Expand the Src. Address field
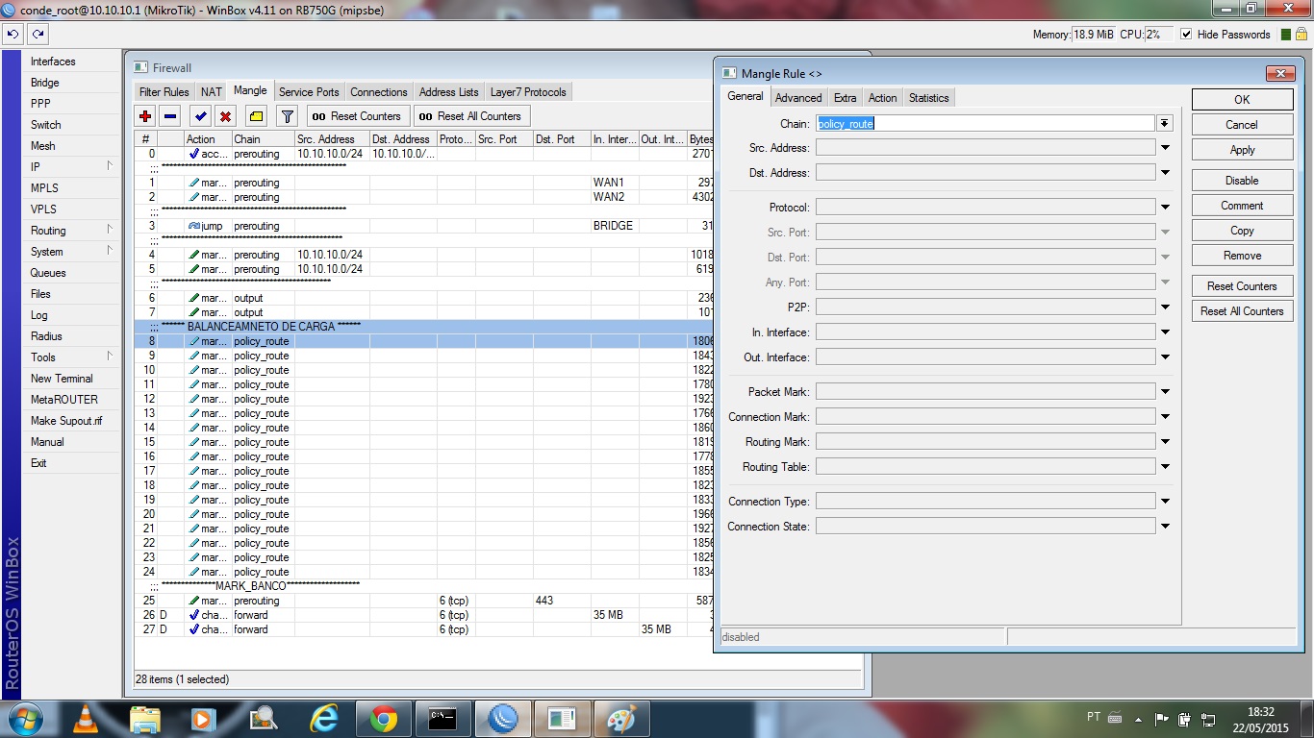 point(1165,148)
